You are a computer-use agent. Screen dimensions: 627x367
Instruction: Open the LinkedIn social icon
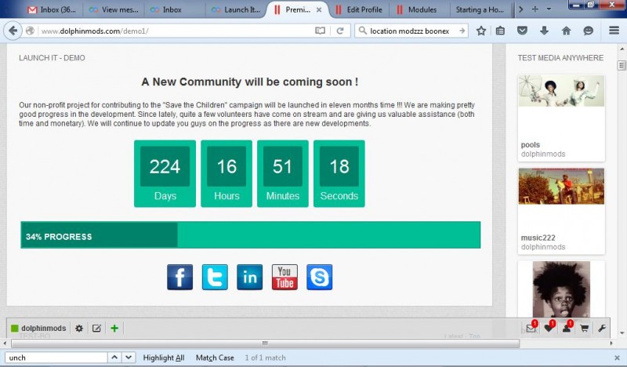(x=249, y=277)
